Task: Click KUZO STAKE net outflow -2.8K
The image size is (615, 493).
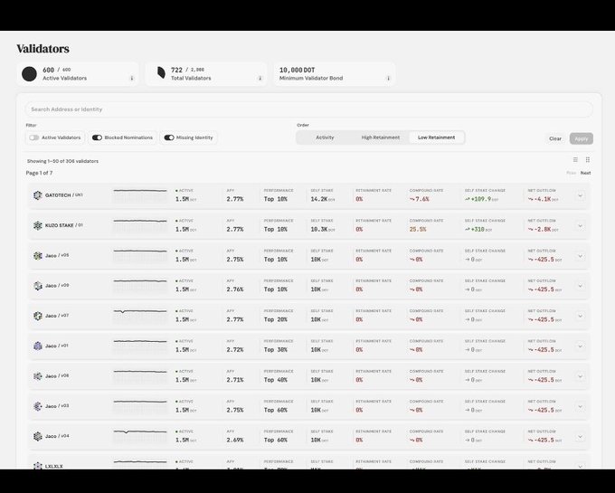Action: click(x=543, y=230)
